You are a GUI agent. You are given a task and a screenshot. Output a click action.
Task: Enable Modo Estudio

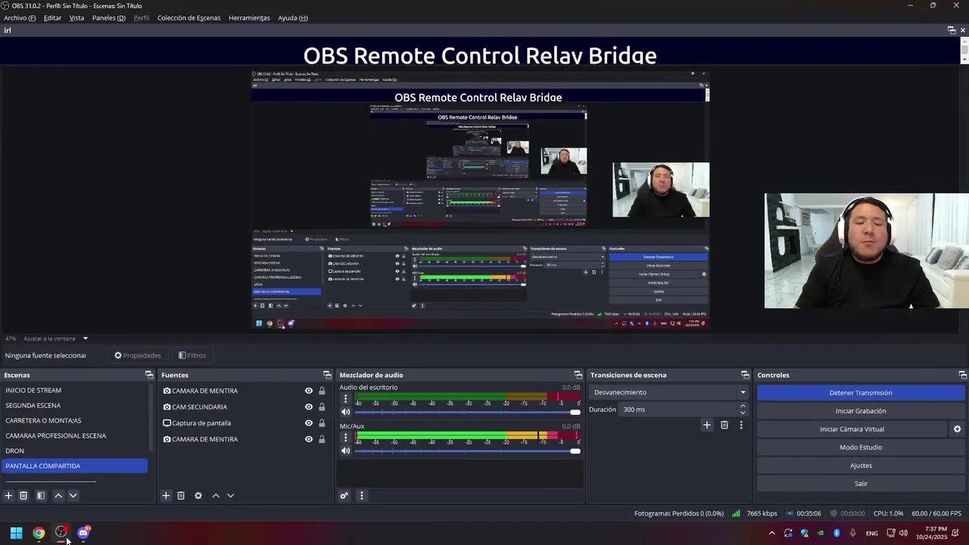861,447
